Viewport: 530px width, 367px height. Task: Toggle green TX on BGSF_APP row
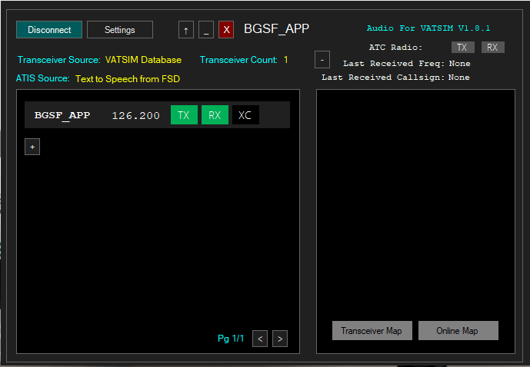point(183,115)
